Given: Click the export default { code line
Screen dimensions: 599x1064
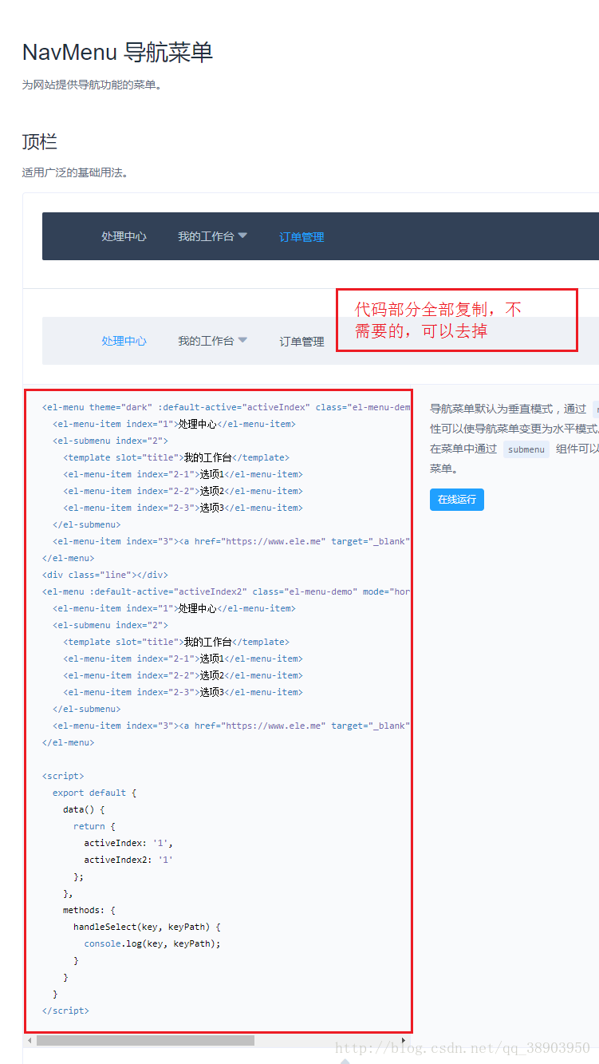Looking at the screenshot, I should pos(95,793).
